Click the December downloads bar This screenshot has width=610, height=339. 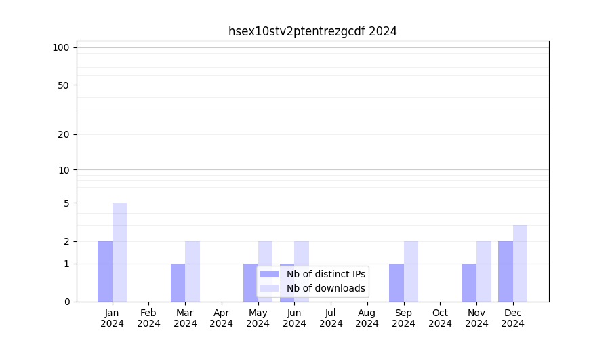coord(520,263)
